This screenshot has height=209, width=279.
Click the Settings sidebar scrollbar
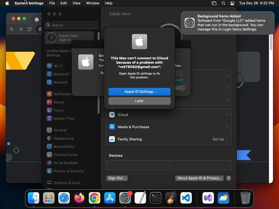[x=99, y=73]
